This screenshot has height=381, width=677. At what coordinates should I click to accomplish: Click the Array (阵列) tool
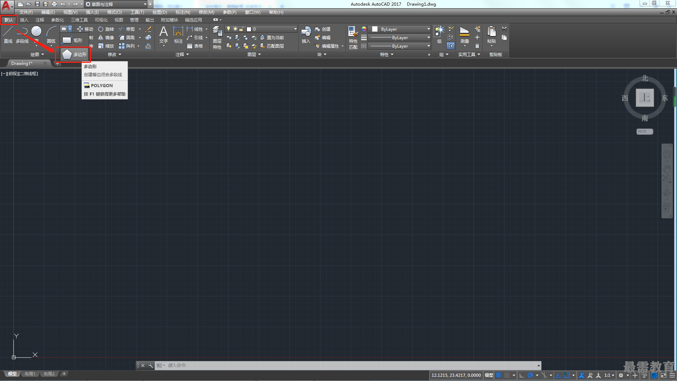tap(127, 46)
